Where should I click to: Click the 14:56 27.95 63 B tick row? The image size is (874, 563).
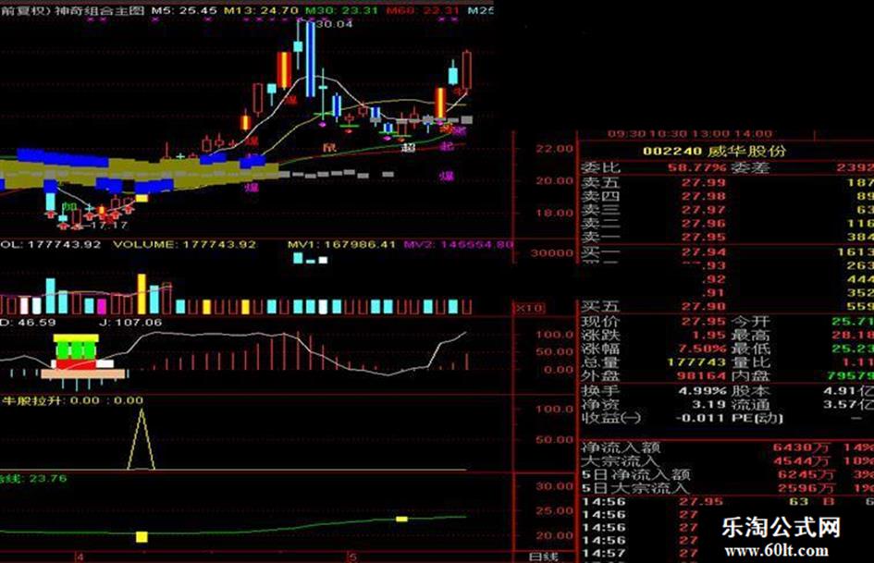pos(727,502)
